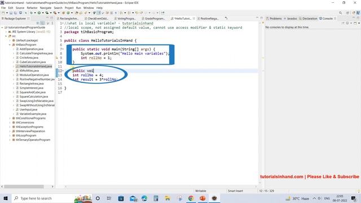Toggle Pin Console in the Console toolbar
Image resolution: width=361 pixels, height=203 pixels.
[343, 23]
